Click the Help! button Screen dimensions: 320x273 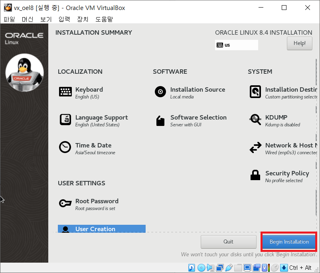pos(299,43)
